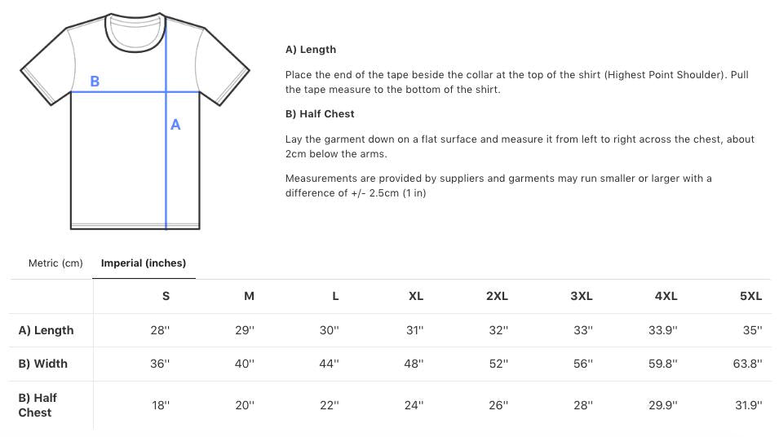This screenshot has height=437, width=779.
Task: Click the XL size column header
Action: tap(416, 297)
